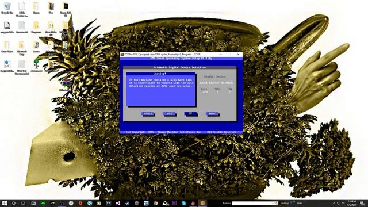Click the Sound Blaster device name text
368x207 pixels.
[x=216, y=83]
